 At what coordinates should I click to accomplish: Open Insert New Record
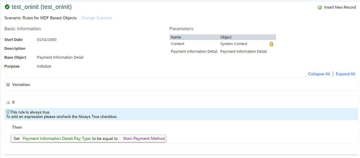(340, 7)
